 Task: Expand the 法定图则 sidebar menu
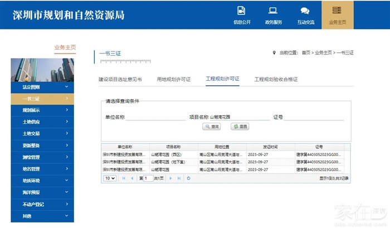(x=42, y=87)
